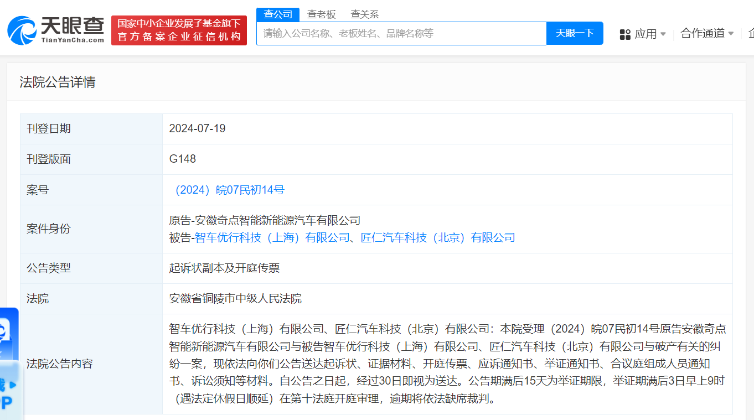
Task: Click the floating APP download icon on left
Action: click(6, 332)
